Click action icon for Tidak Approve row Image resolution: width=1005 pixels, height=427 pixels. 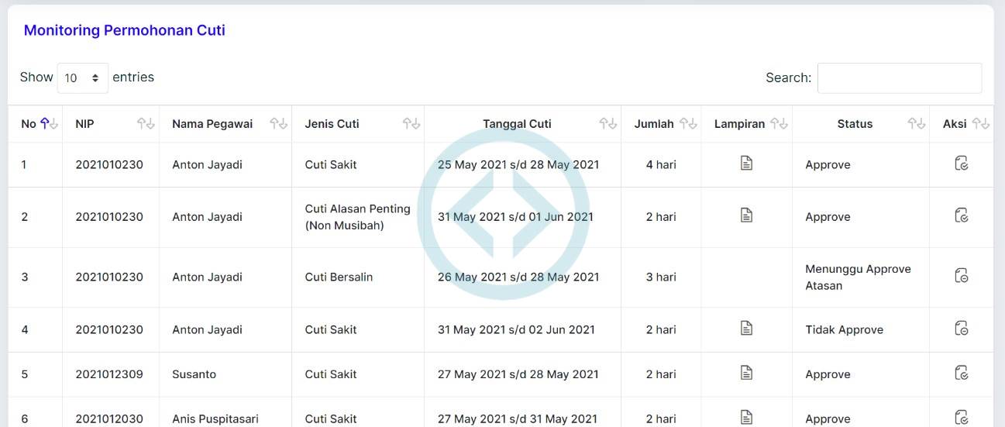pyautogui.click(x=962, y=329)
